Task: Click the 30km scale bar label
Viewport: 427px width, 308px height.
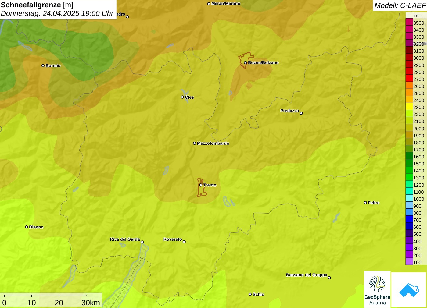Action: click(91, 303)
